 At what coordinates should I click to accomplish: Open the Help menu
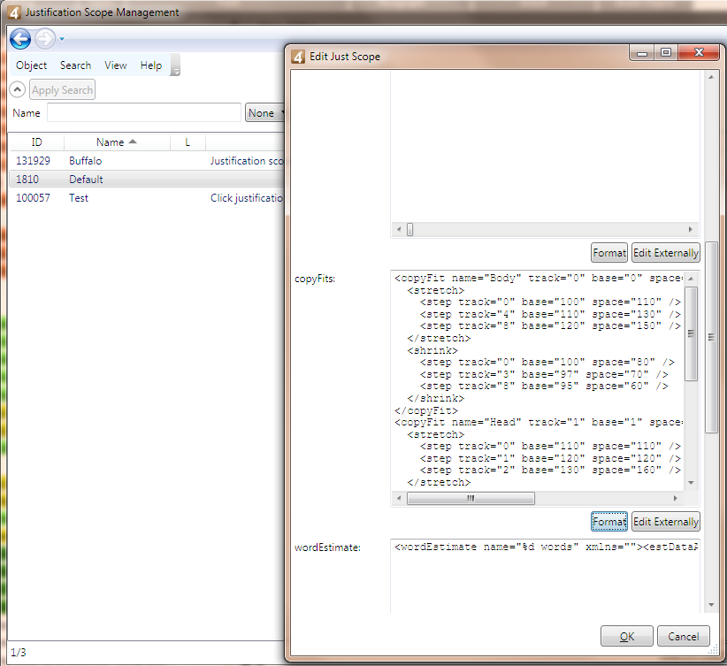(151, 65)
